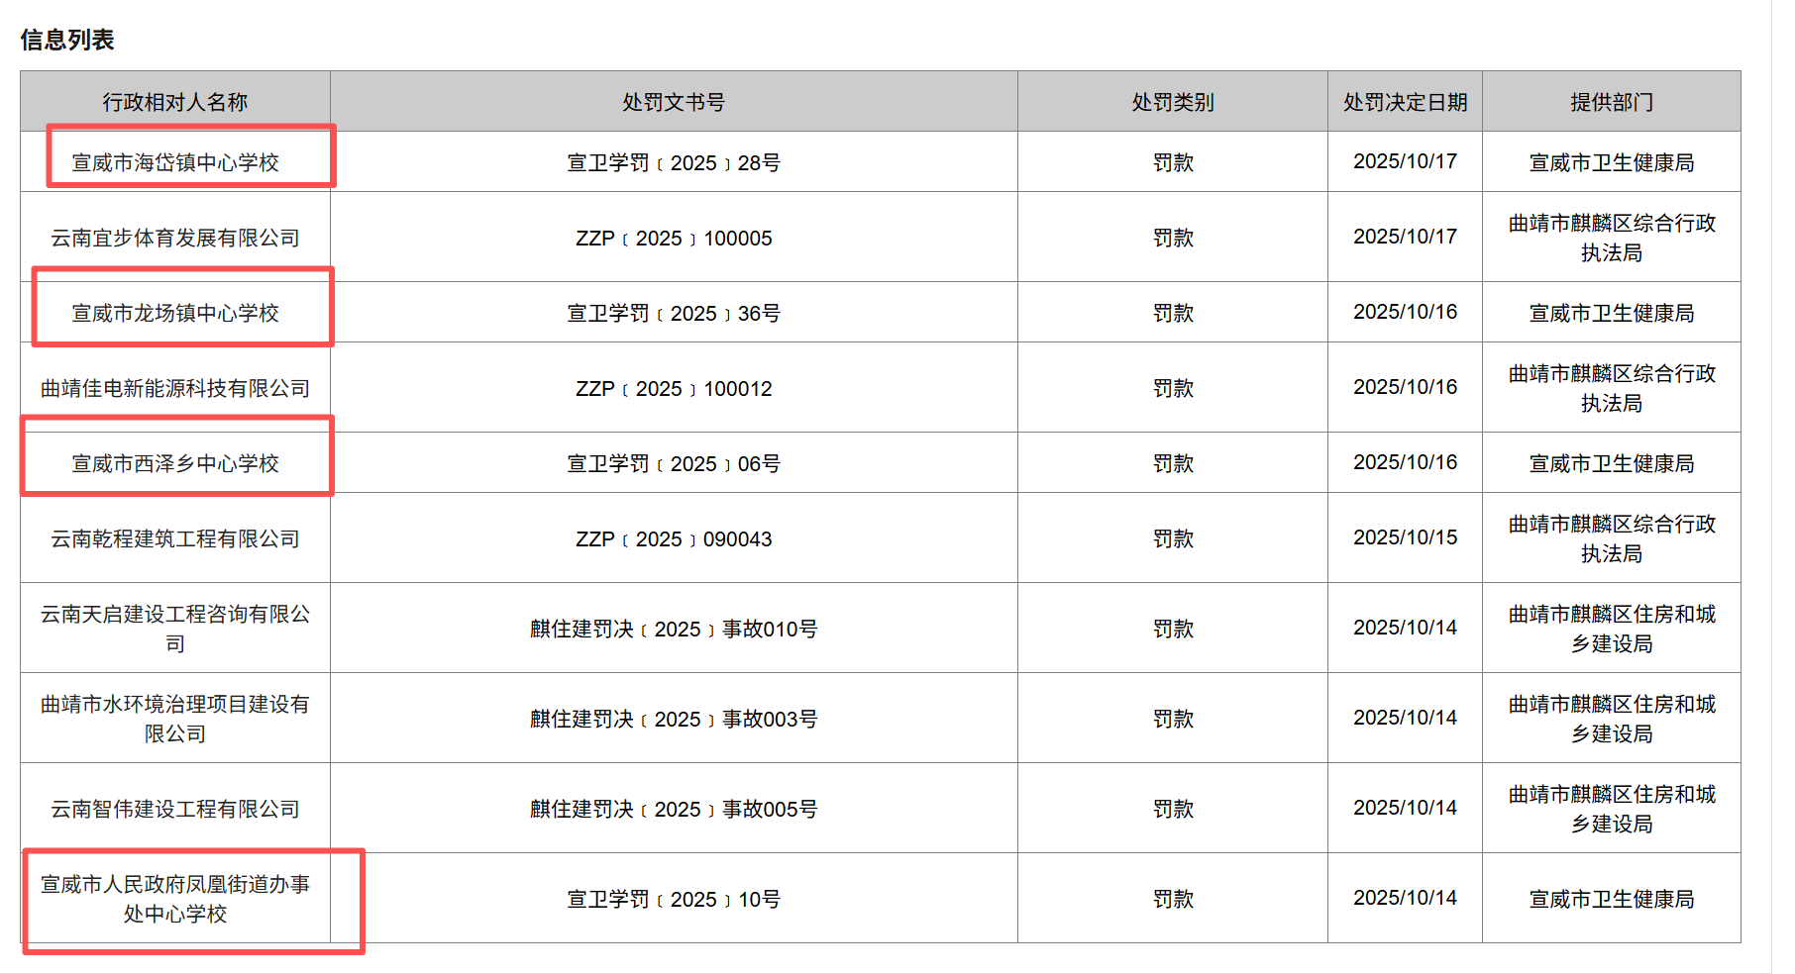Click the 2025/10/15 date cell
This screenshot has width=1795, height=974.
point(1405,537)
